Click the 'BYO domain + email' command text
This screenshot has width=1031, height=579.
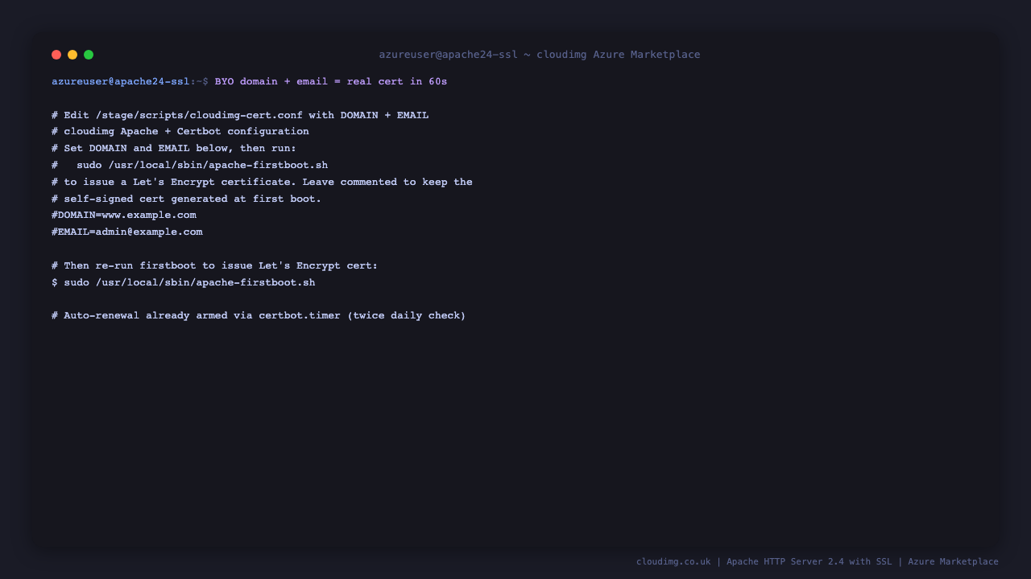(331, 82)
